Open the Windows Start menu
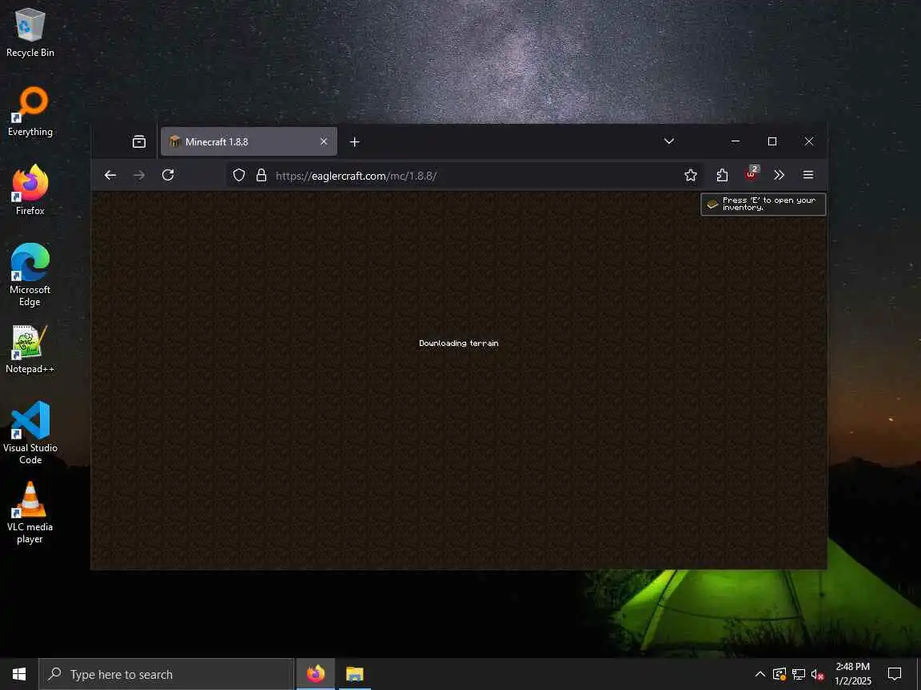Screen dimensions: 921x690 tap(19, 674)
